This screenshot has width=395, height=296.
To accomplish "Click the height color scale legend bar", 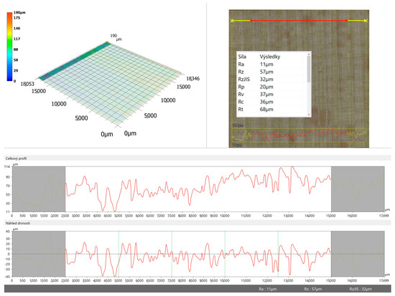I will click(x=9, y=47).
